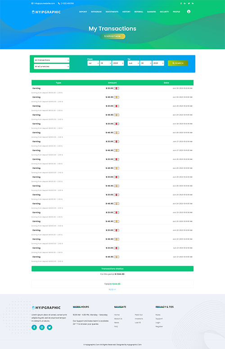Screen dimensions: 225x349
Task: Click the Search button
Action: (178, 63)
